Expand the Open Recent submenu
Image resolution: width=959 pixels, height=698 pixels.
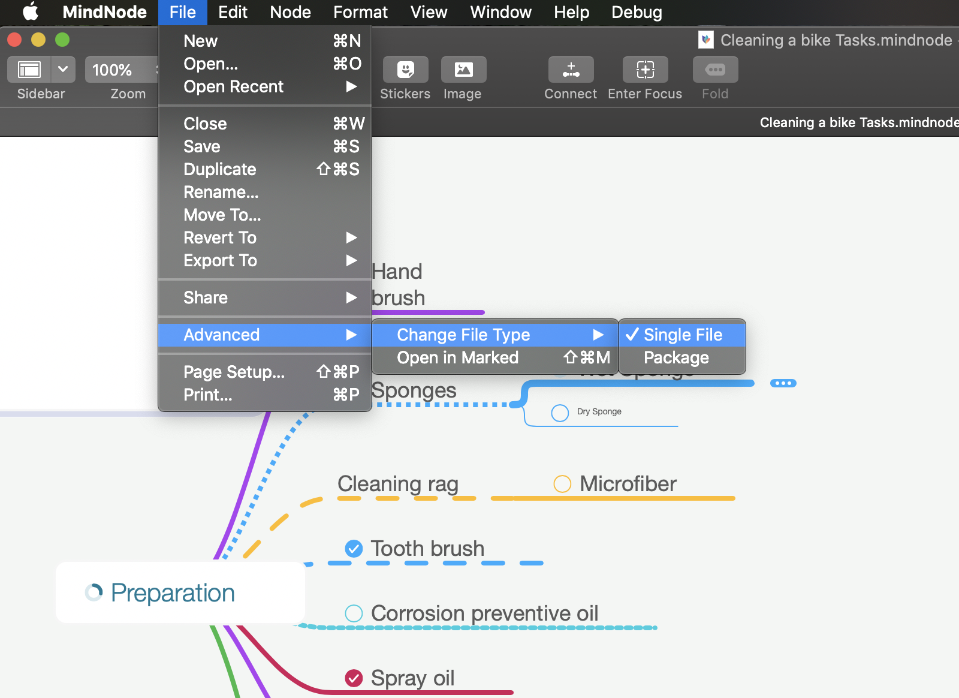(265, 86)
